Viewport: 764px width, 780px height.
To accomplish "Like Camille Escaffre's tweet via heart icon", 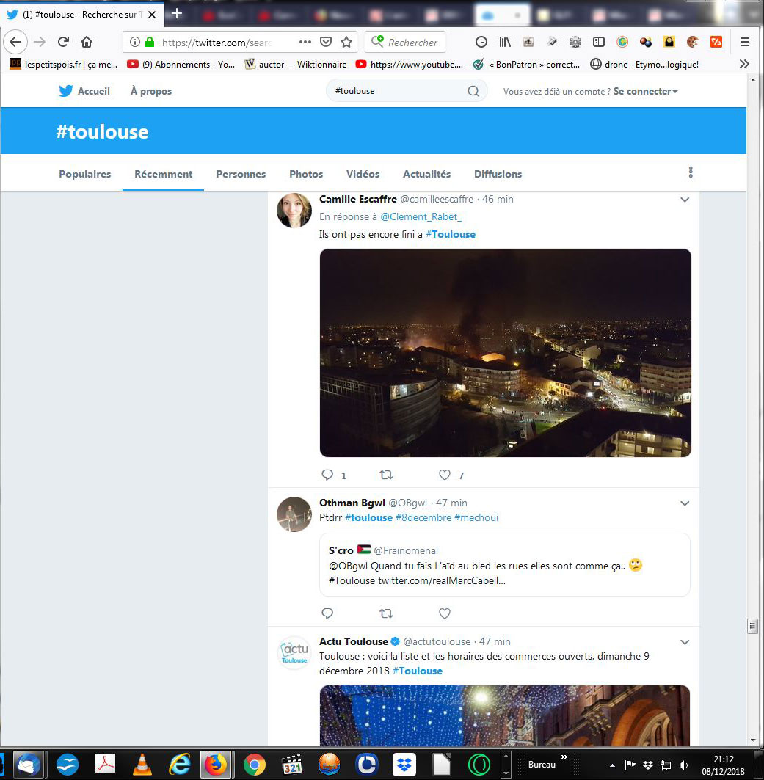I will 445,475.
